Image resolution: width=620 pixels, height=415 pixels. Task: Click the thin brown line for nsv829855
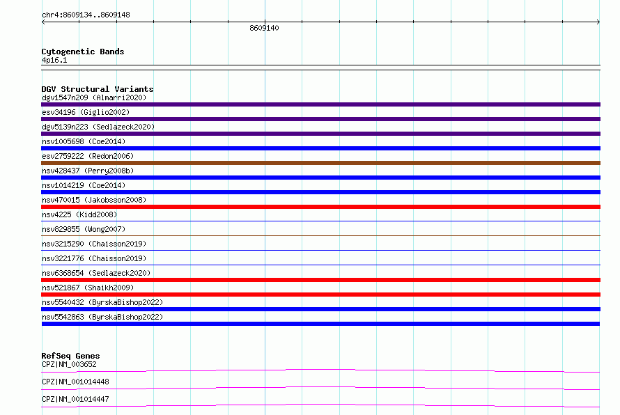[320, 235]
